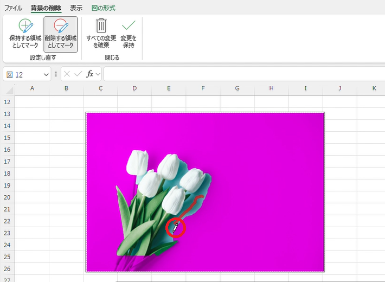Select 保持する領域としてマーク tool
Image resolution: width=385 pixels, height=282 pixels.
point(25,34)
